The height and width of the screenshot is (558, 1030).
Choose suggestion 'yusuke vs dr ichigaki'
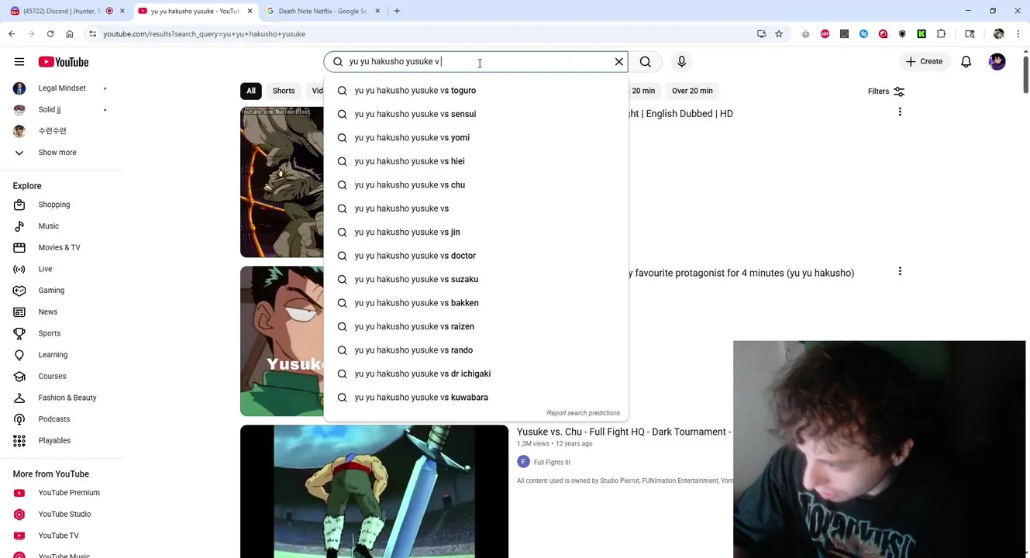[476, 374]
